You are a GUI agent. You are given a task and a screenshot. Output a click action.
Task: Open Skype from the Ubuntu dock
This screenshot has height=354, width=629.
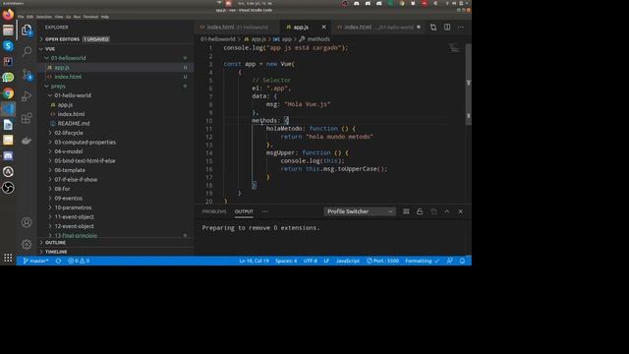point(8,46)
